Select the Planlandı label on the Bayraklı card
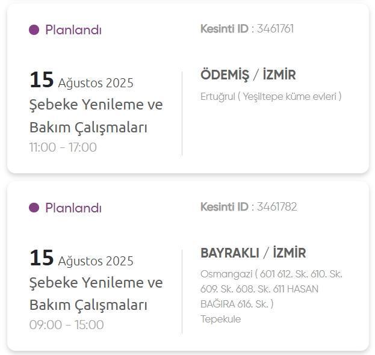The width and height of the screenshot is (375, 355). [73, 208]
